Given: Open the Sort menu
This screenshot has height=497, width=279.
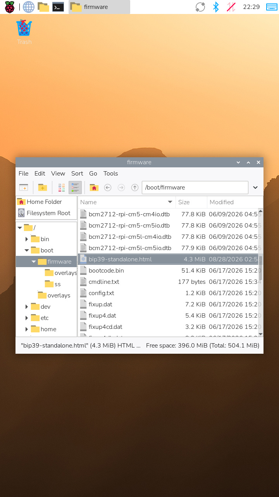Looking at the screenshot, I should pyautogui.click(x=77, y=174).
